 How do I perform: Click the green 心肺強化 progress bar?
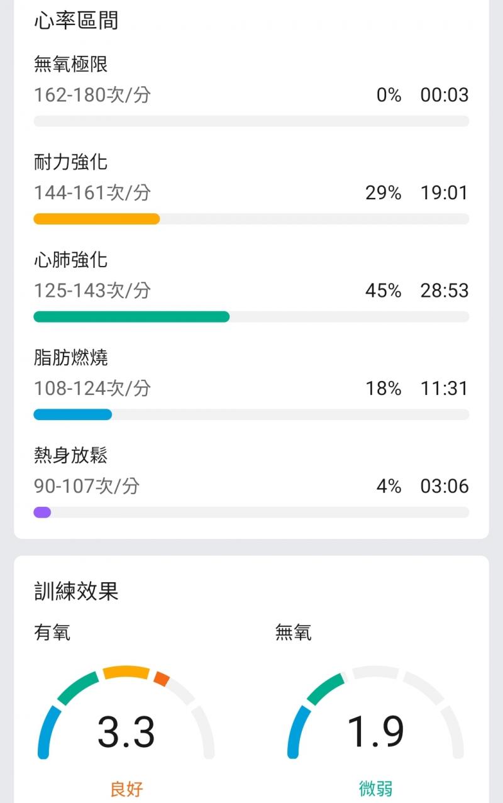[131, 316]
